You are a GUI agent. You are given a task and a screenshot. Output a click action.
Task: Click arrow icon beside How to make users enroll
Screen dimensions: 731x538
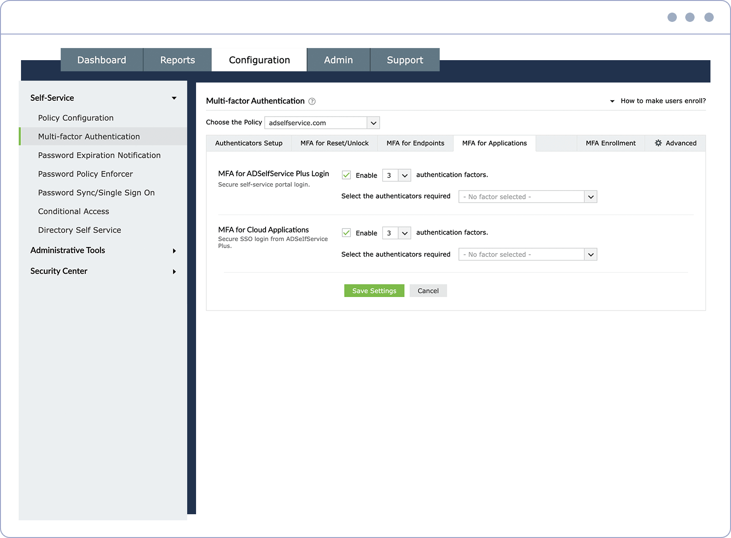[x=612, y=101]
